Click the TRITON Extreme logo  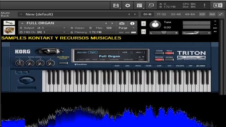pos(191,55)
